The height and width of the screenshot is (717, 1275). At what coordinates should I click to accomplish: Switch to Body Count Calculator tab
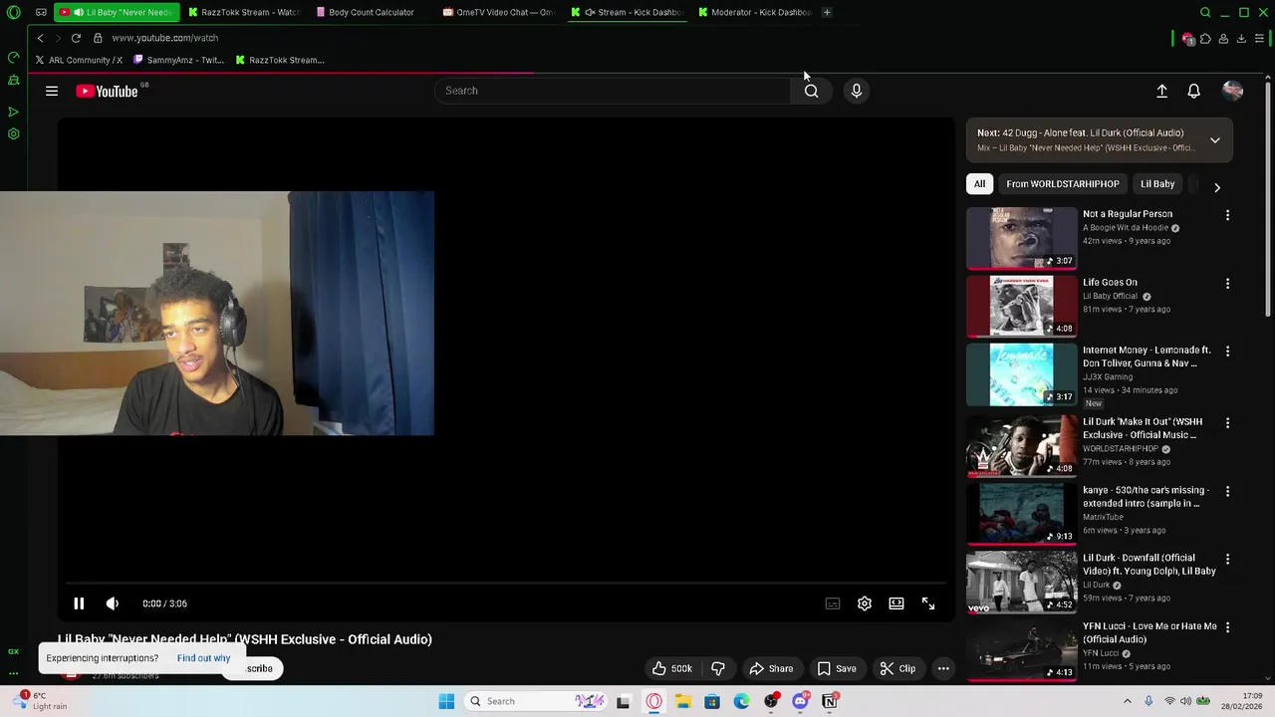pos(367,12)
